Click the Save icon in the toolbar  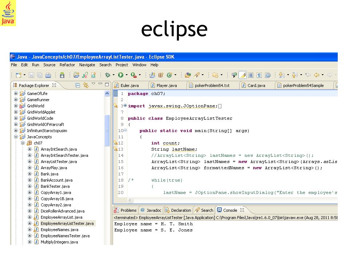31,75
